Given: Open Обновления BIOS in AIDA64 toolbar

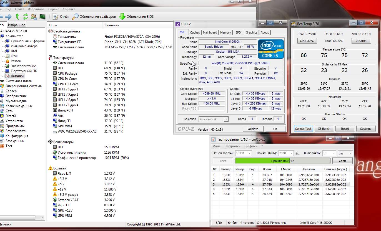Looking at the screenshot, I should [136, 17].
